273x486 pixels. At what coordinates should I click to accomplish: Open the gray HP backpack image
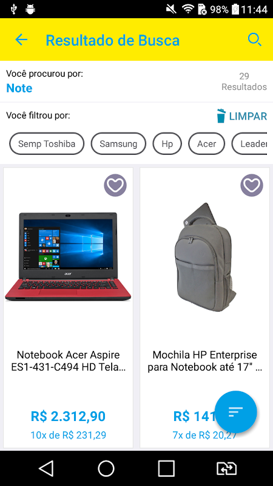204,253
